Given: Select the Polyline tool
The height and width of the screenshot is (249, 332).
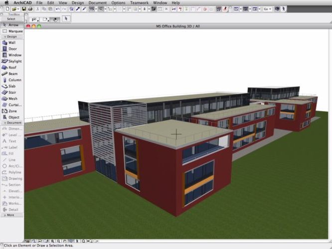Looking at the screenshot, I should (12, 172).
